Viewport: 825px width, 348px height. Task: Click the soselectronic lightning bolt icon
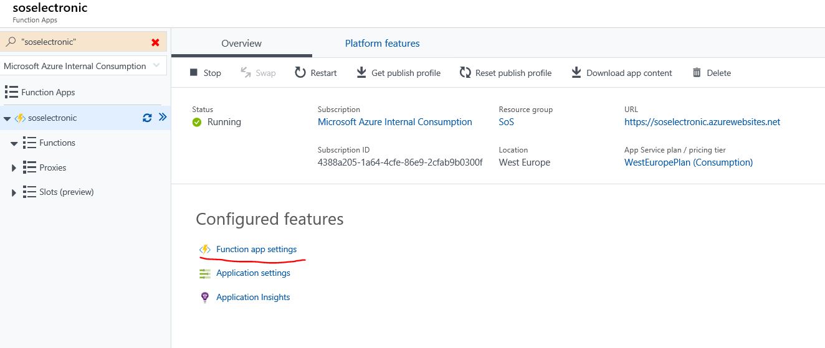pyautogui.click(x=20, y=118)
